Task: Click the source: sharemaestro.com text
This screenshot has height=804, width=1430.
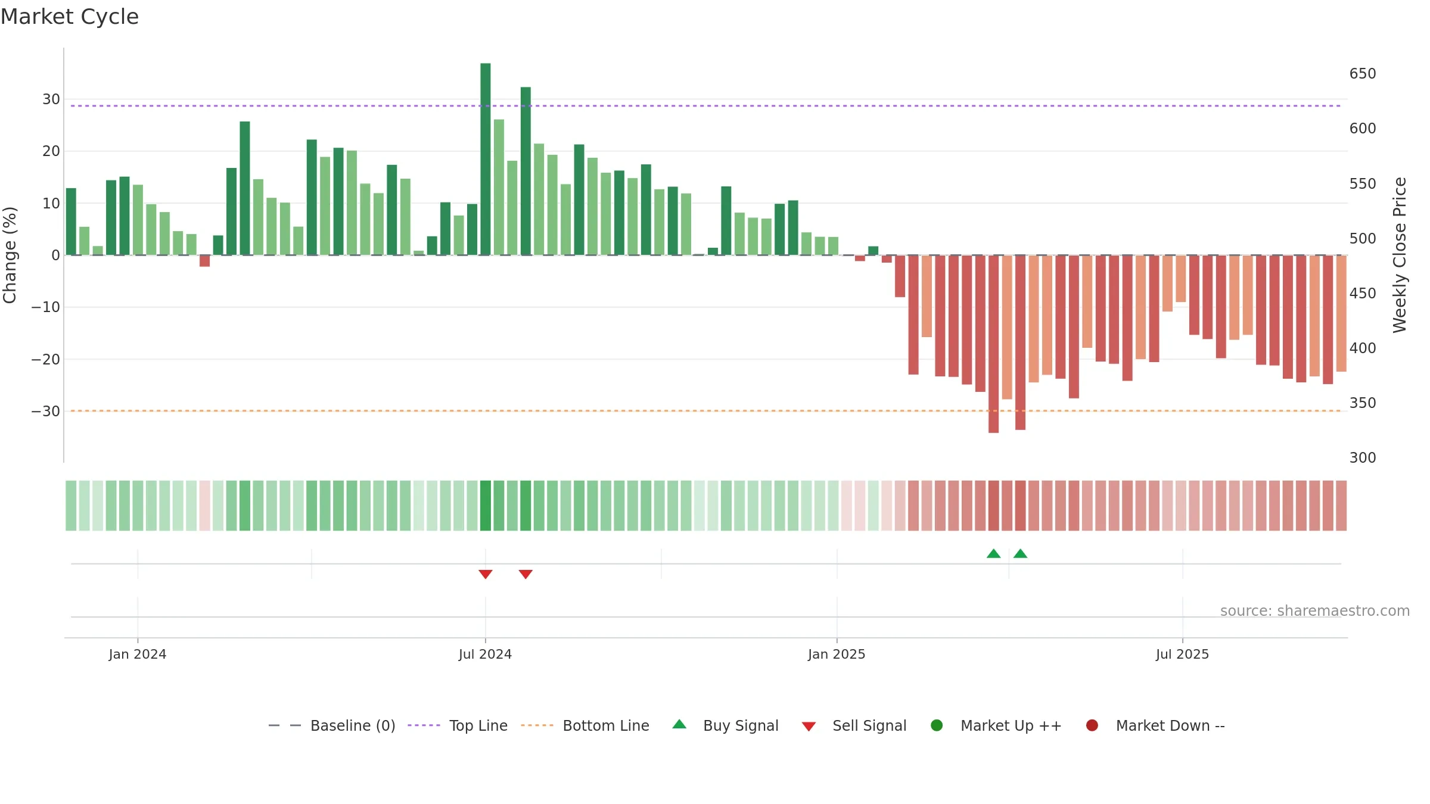Action: 1315,610
